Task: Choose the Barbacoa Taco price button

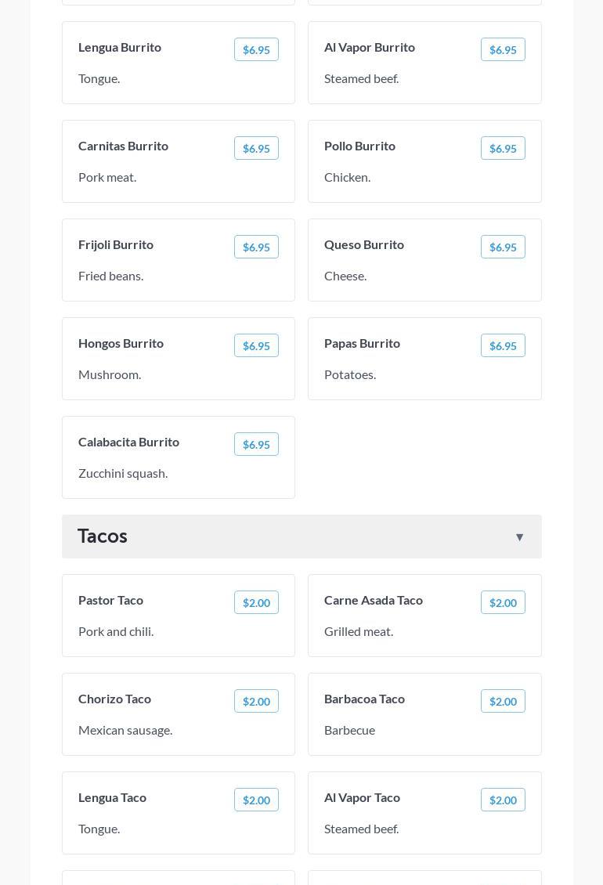Action: [503, 701]
